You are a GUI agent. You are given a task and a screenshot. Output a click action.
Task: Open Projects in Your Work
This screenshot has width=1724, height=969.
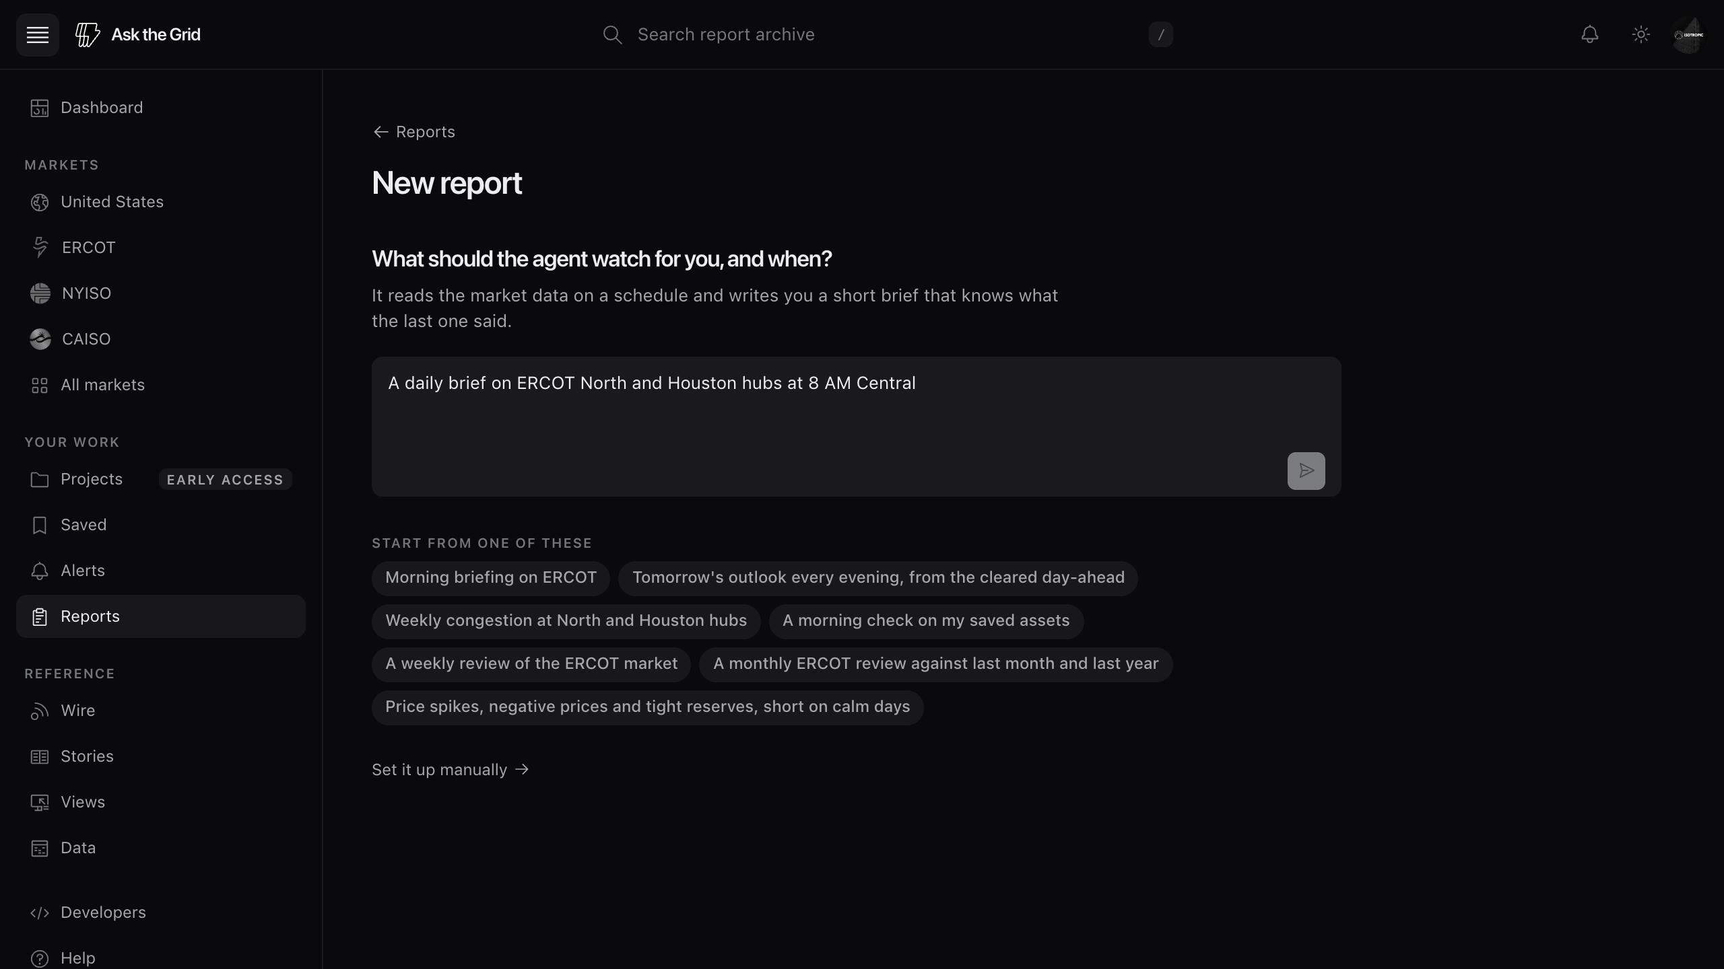92,479
